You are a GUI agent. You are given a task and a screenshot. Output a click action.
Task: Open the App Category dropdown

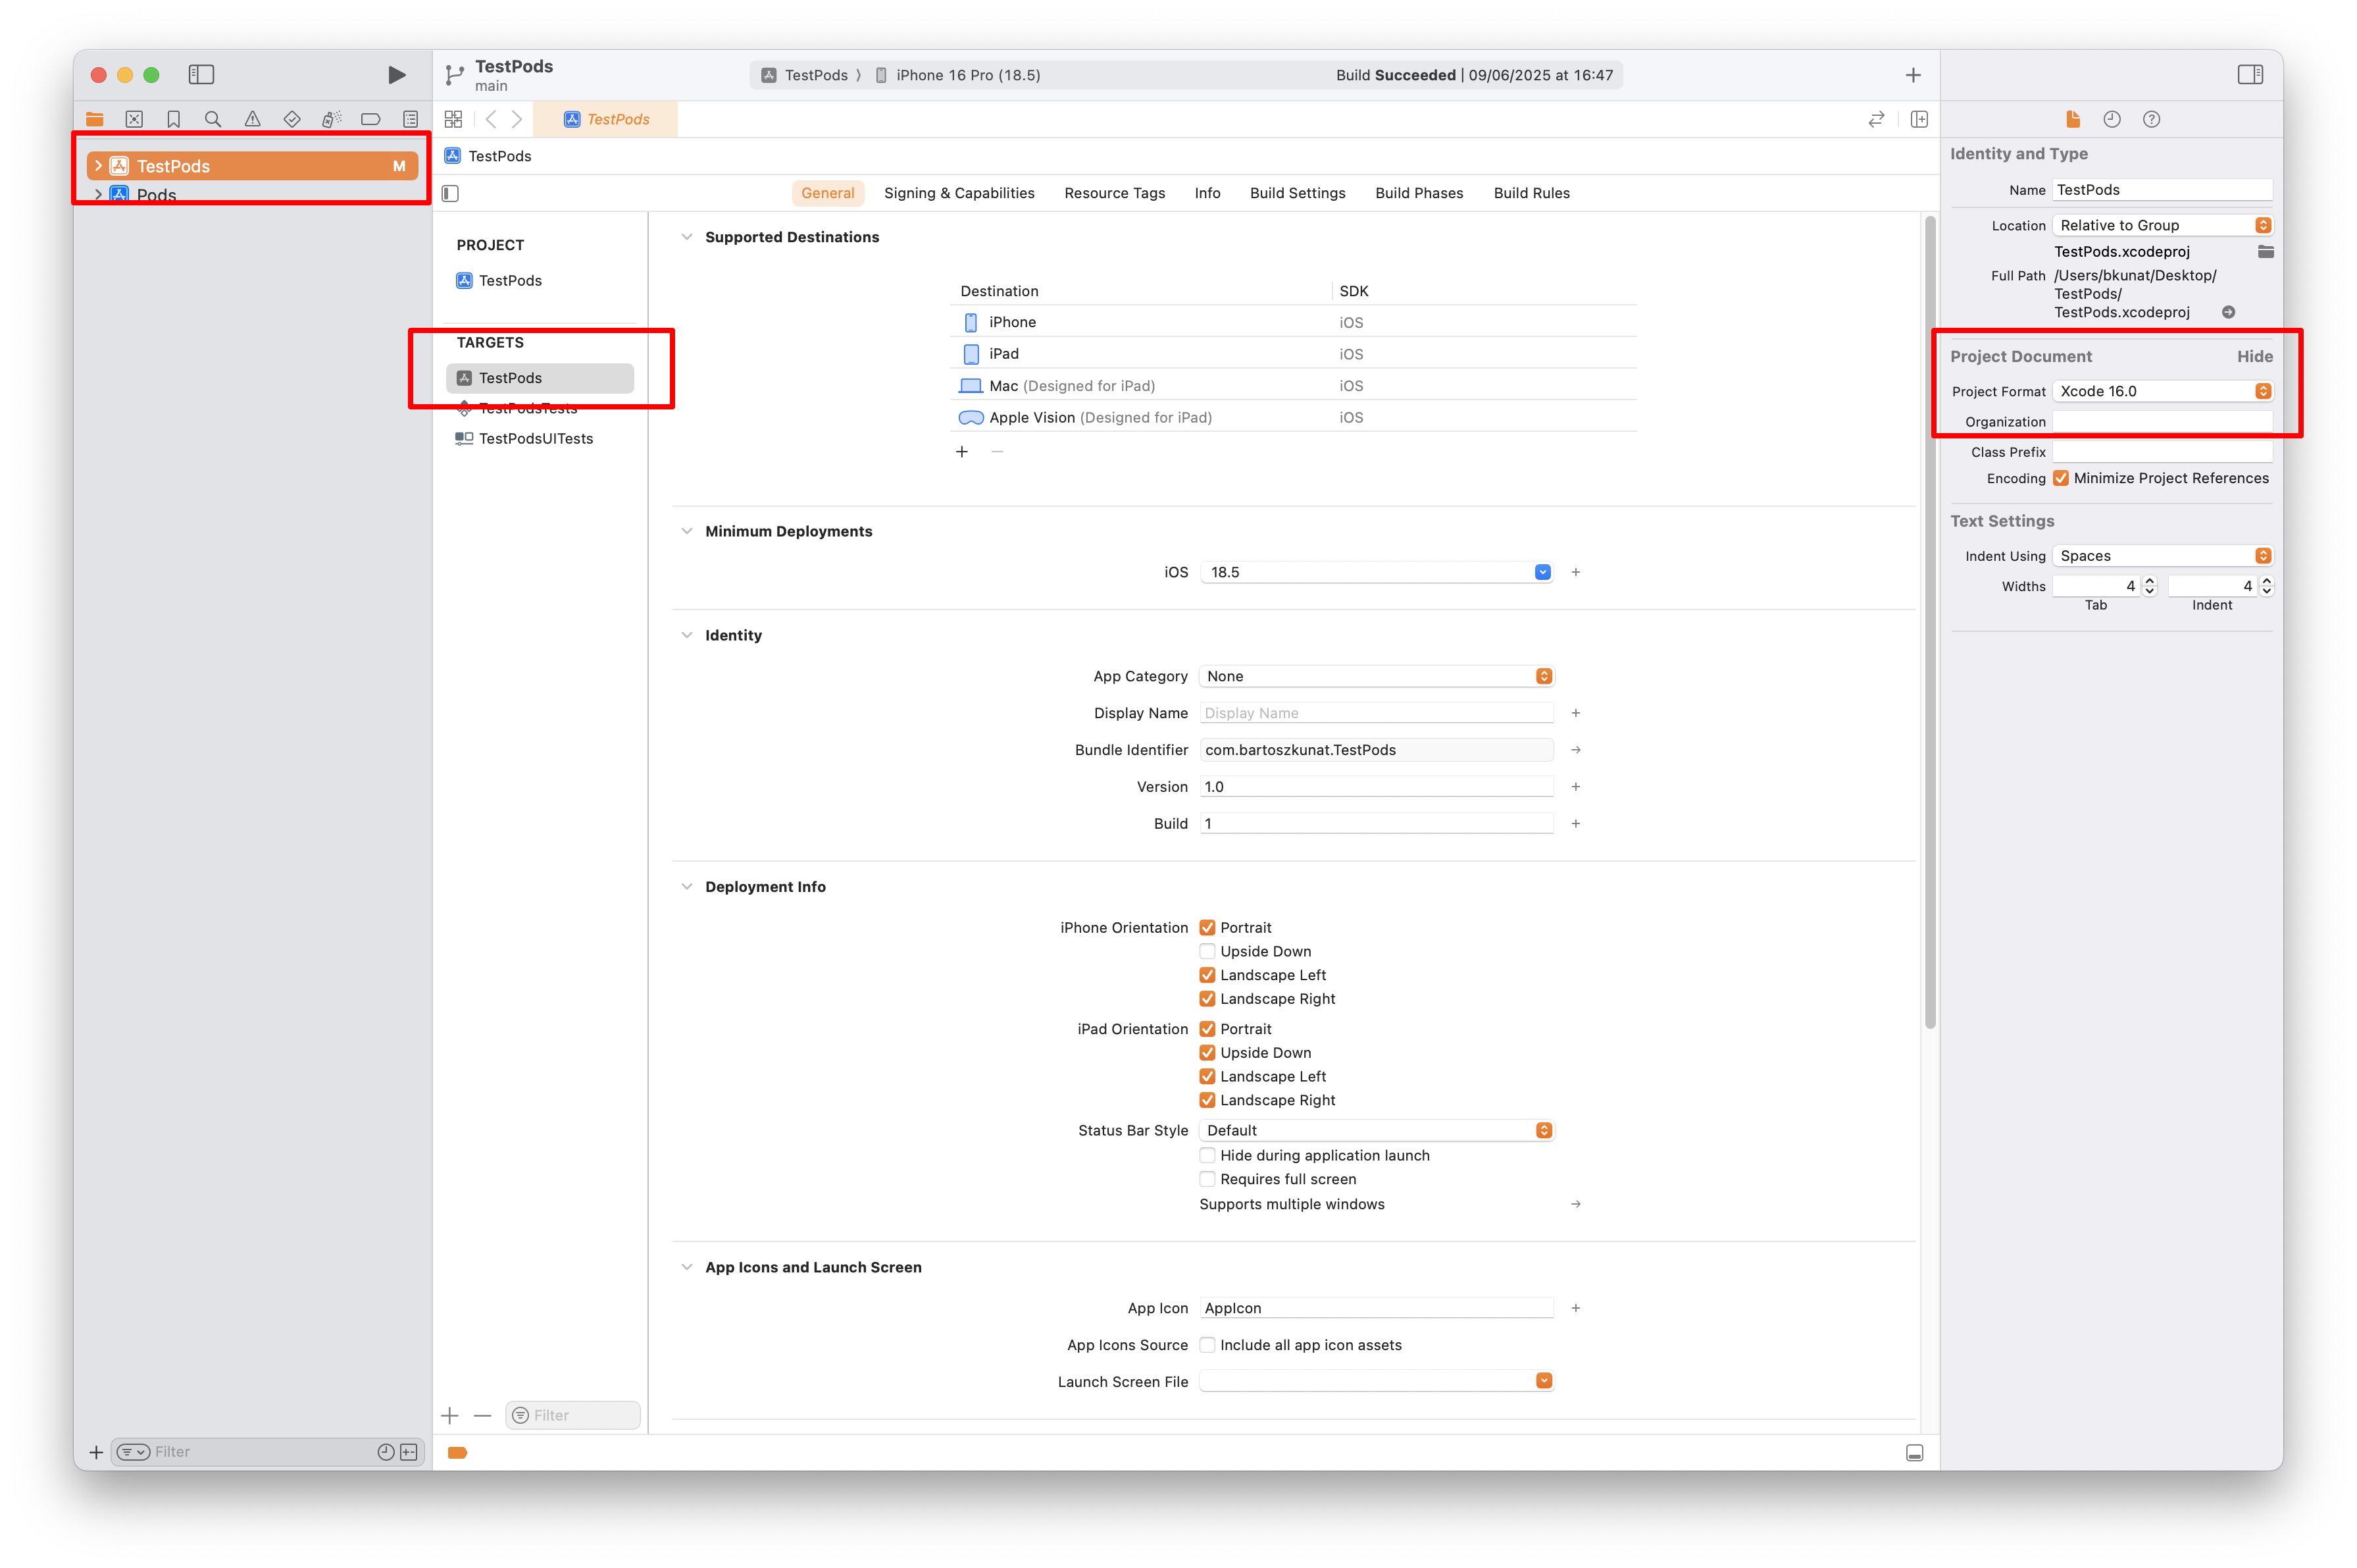tap(1377, 676)
